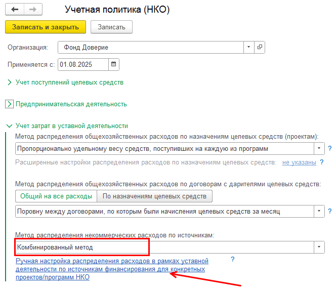Open dropdown for proportional distribution method
This screenshot has width=336, height=289.
pos(319,149)
